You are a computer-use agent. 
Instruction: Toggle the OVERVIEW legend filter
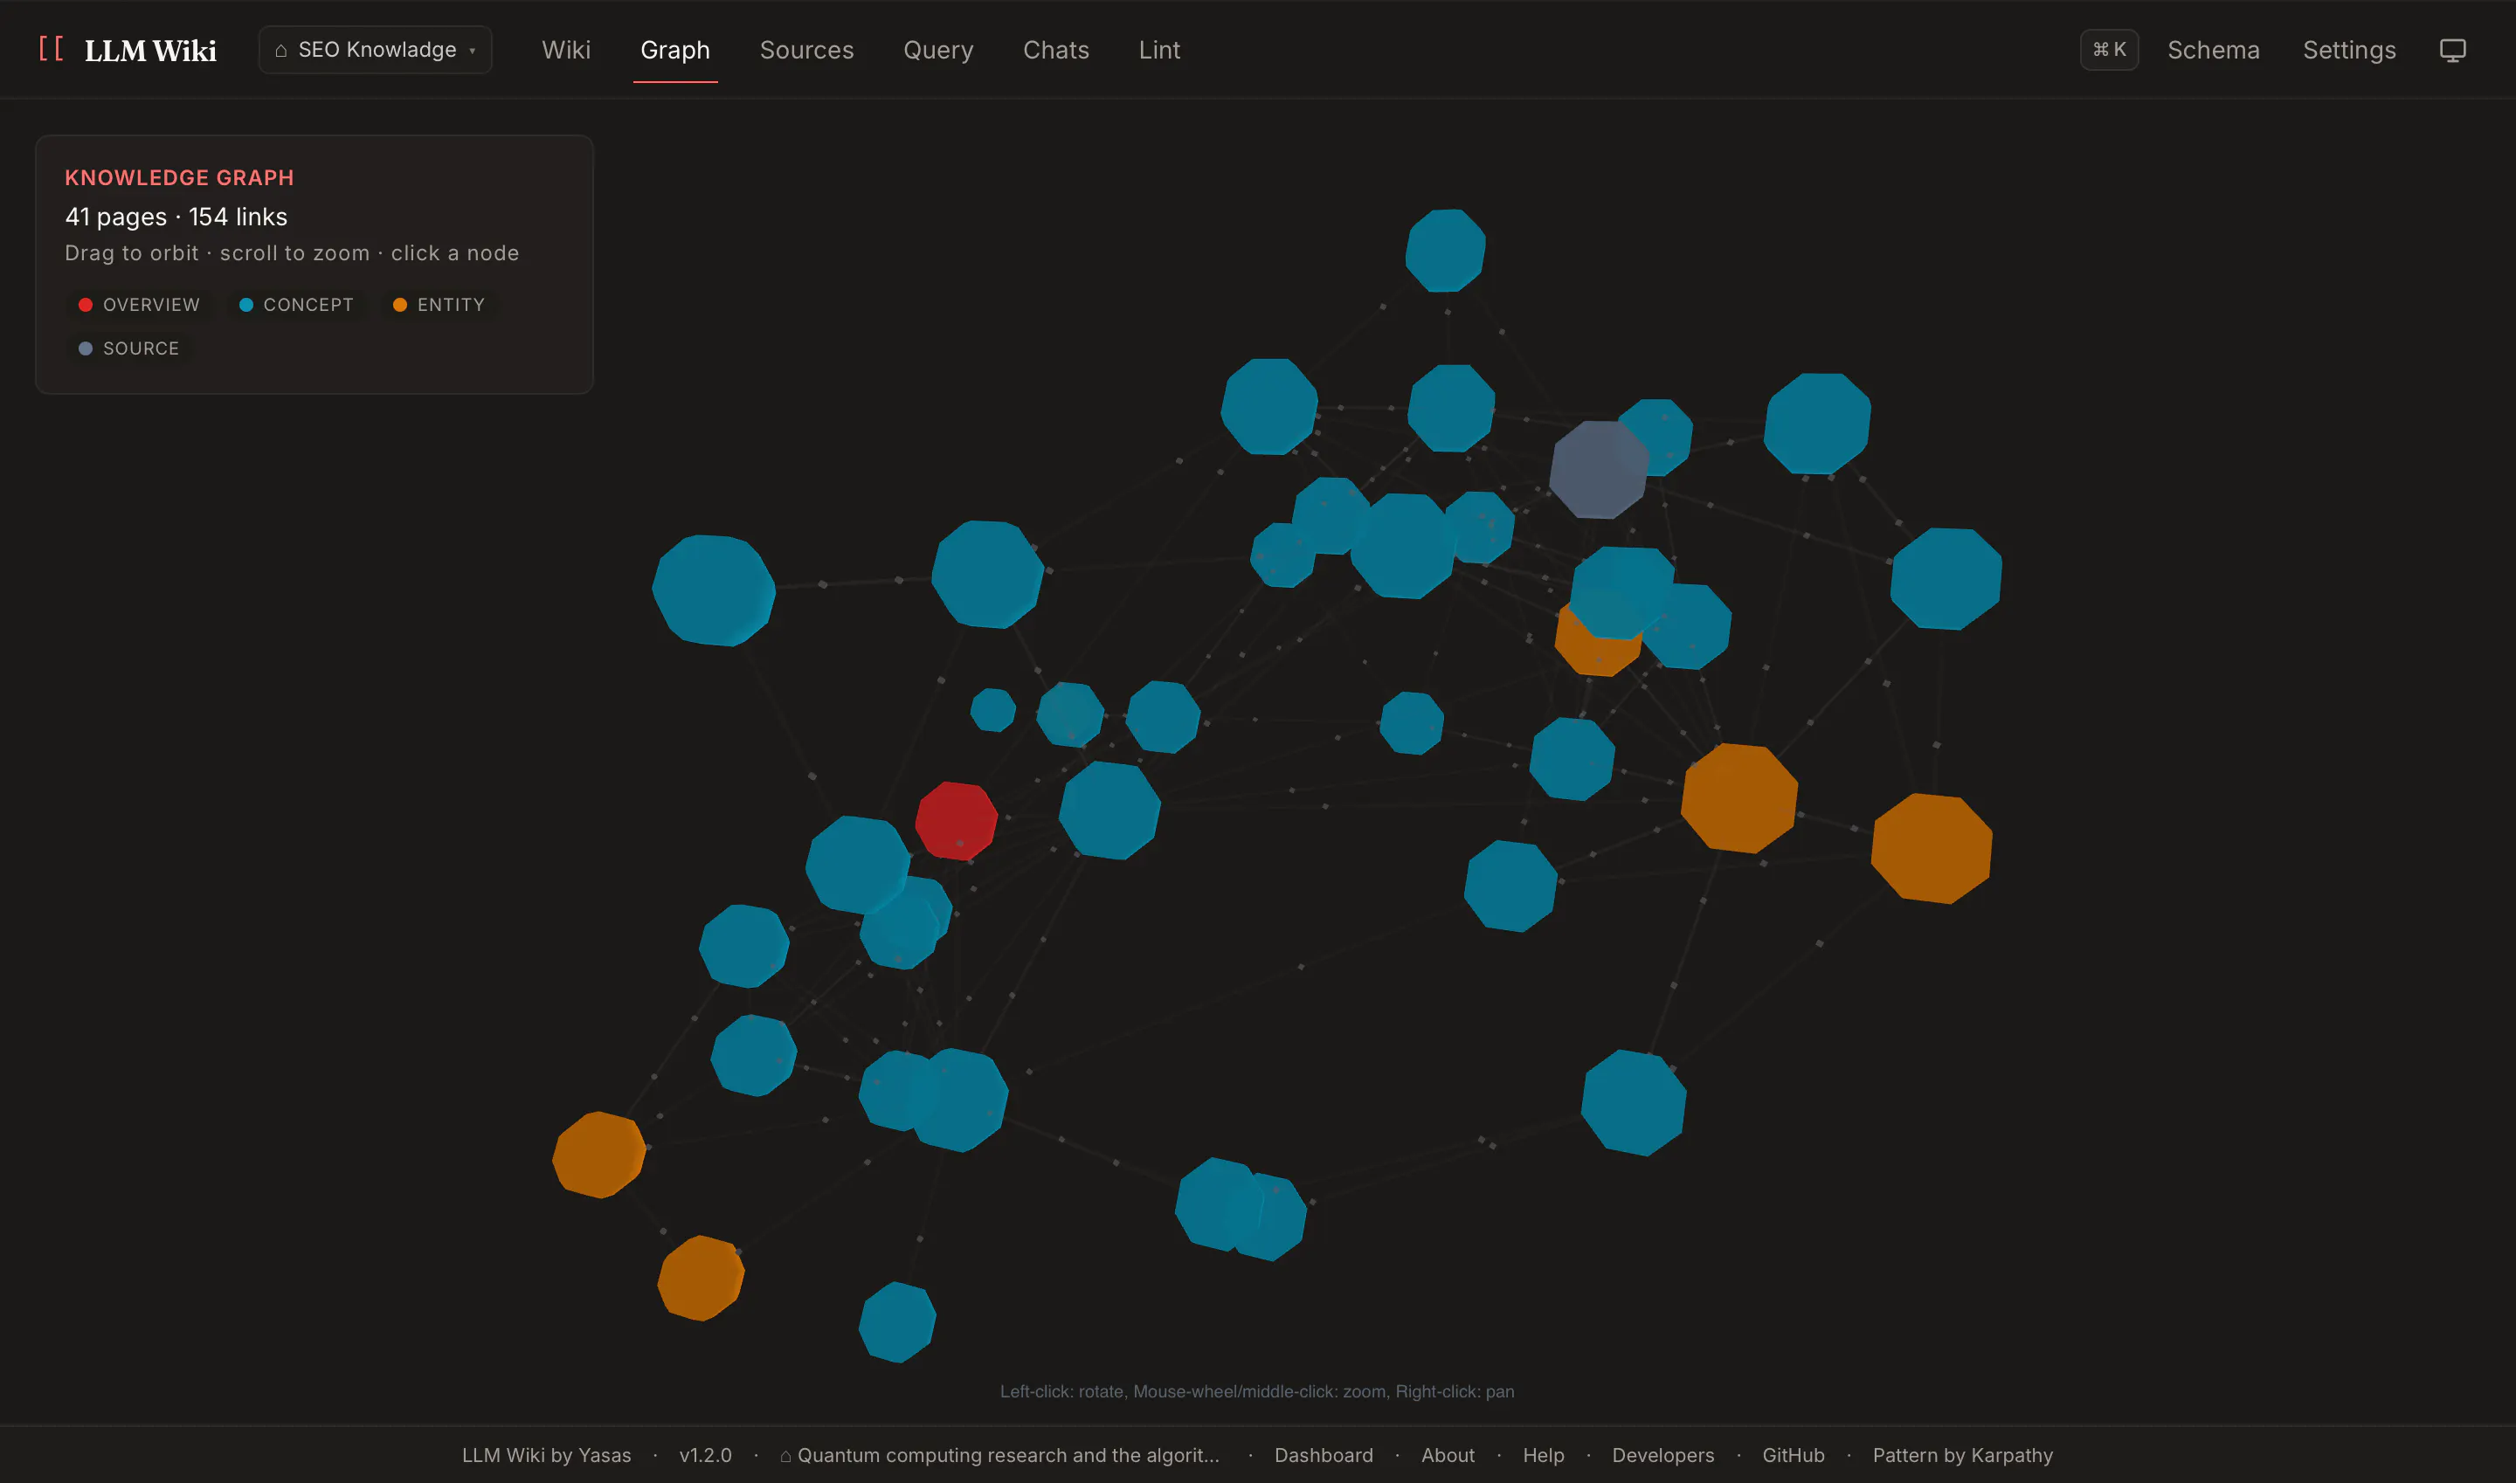[139, 305]
